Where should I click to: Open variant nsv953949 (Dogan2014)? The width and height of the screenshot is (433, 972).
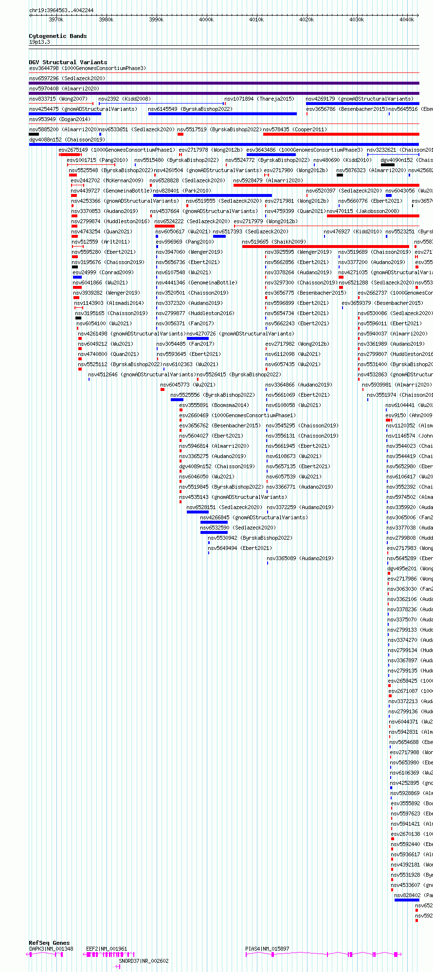60,119
